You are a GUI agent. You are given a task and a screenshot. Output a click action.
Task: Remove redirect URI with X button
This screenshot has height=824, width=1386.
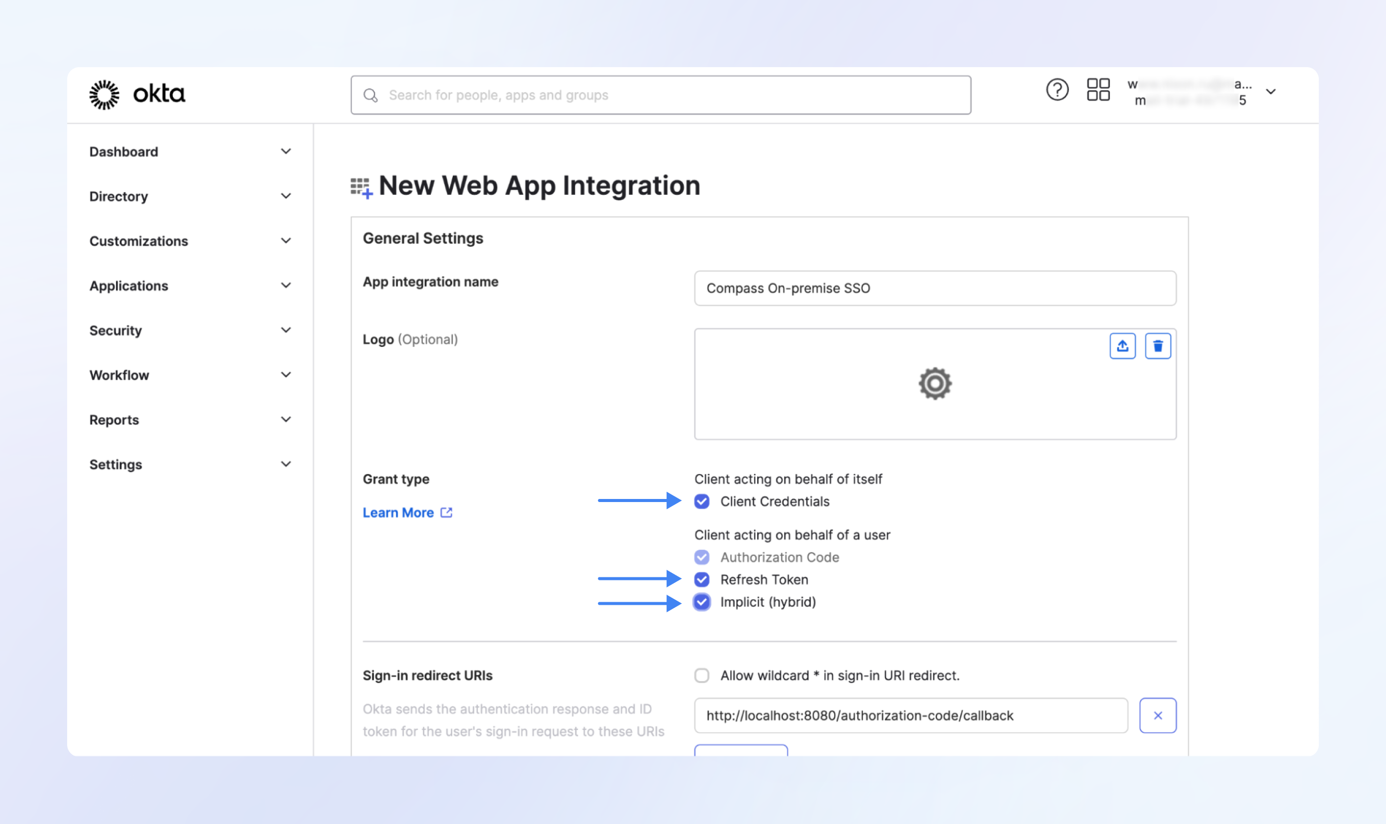tap(1158, 715)
